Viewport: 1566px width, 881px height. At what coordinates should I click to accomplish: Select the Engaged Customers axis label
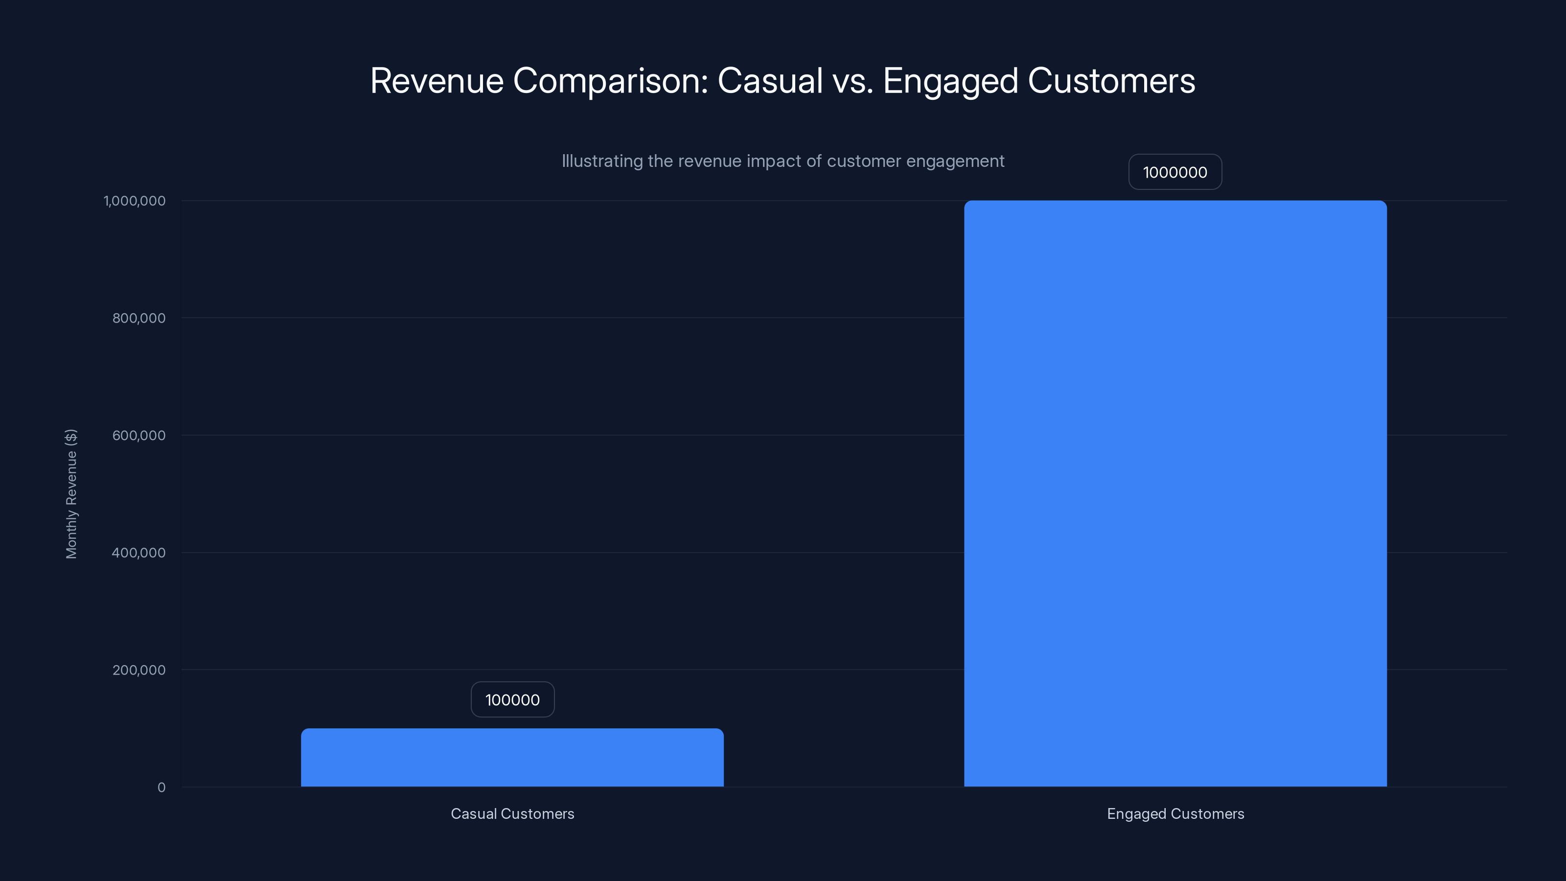(1174, 813)
